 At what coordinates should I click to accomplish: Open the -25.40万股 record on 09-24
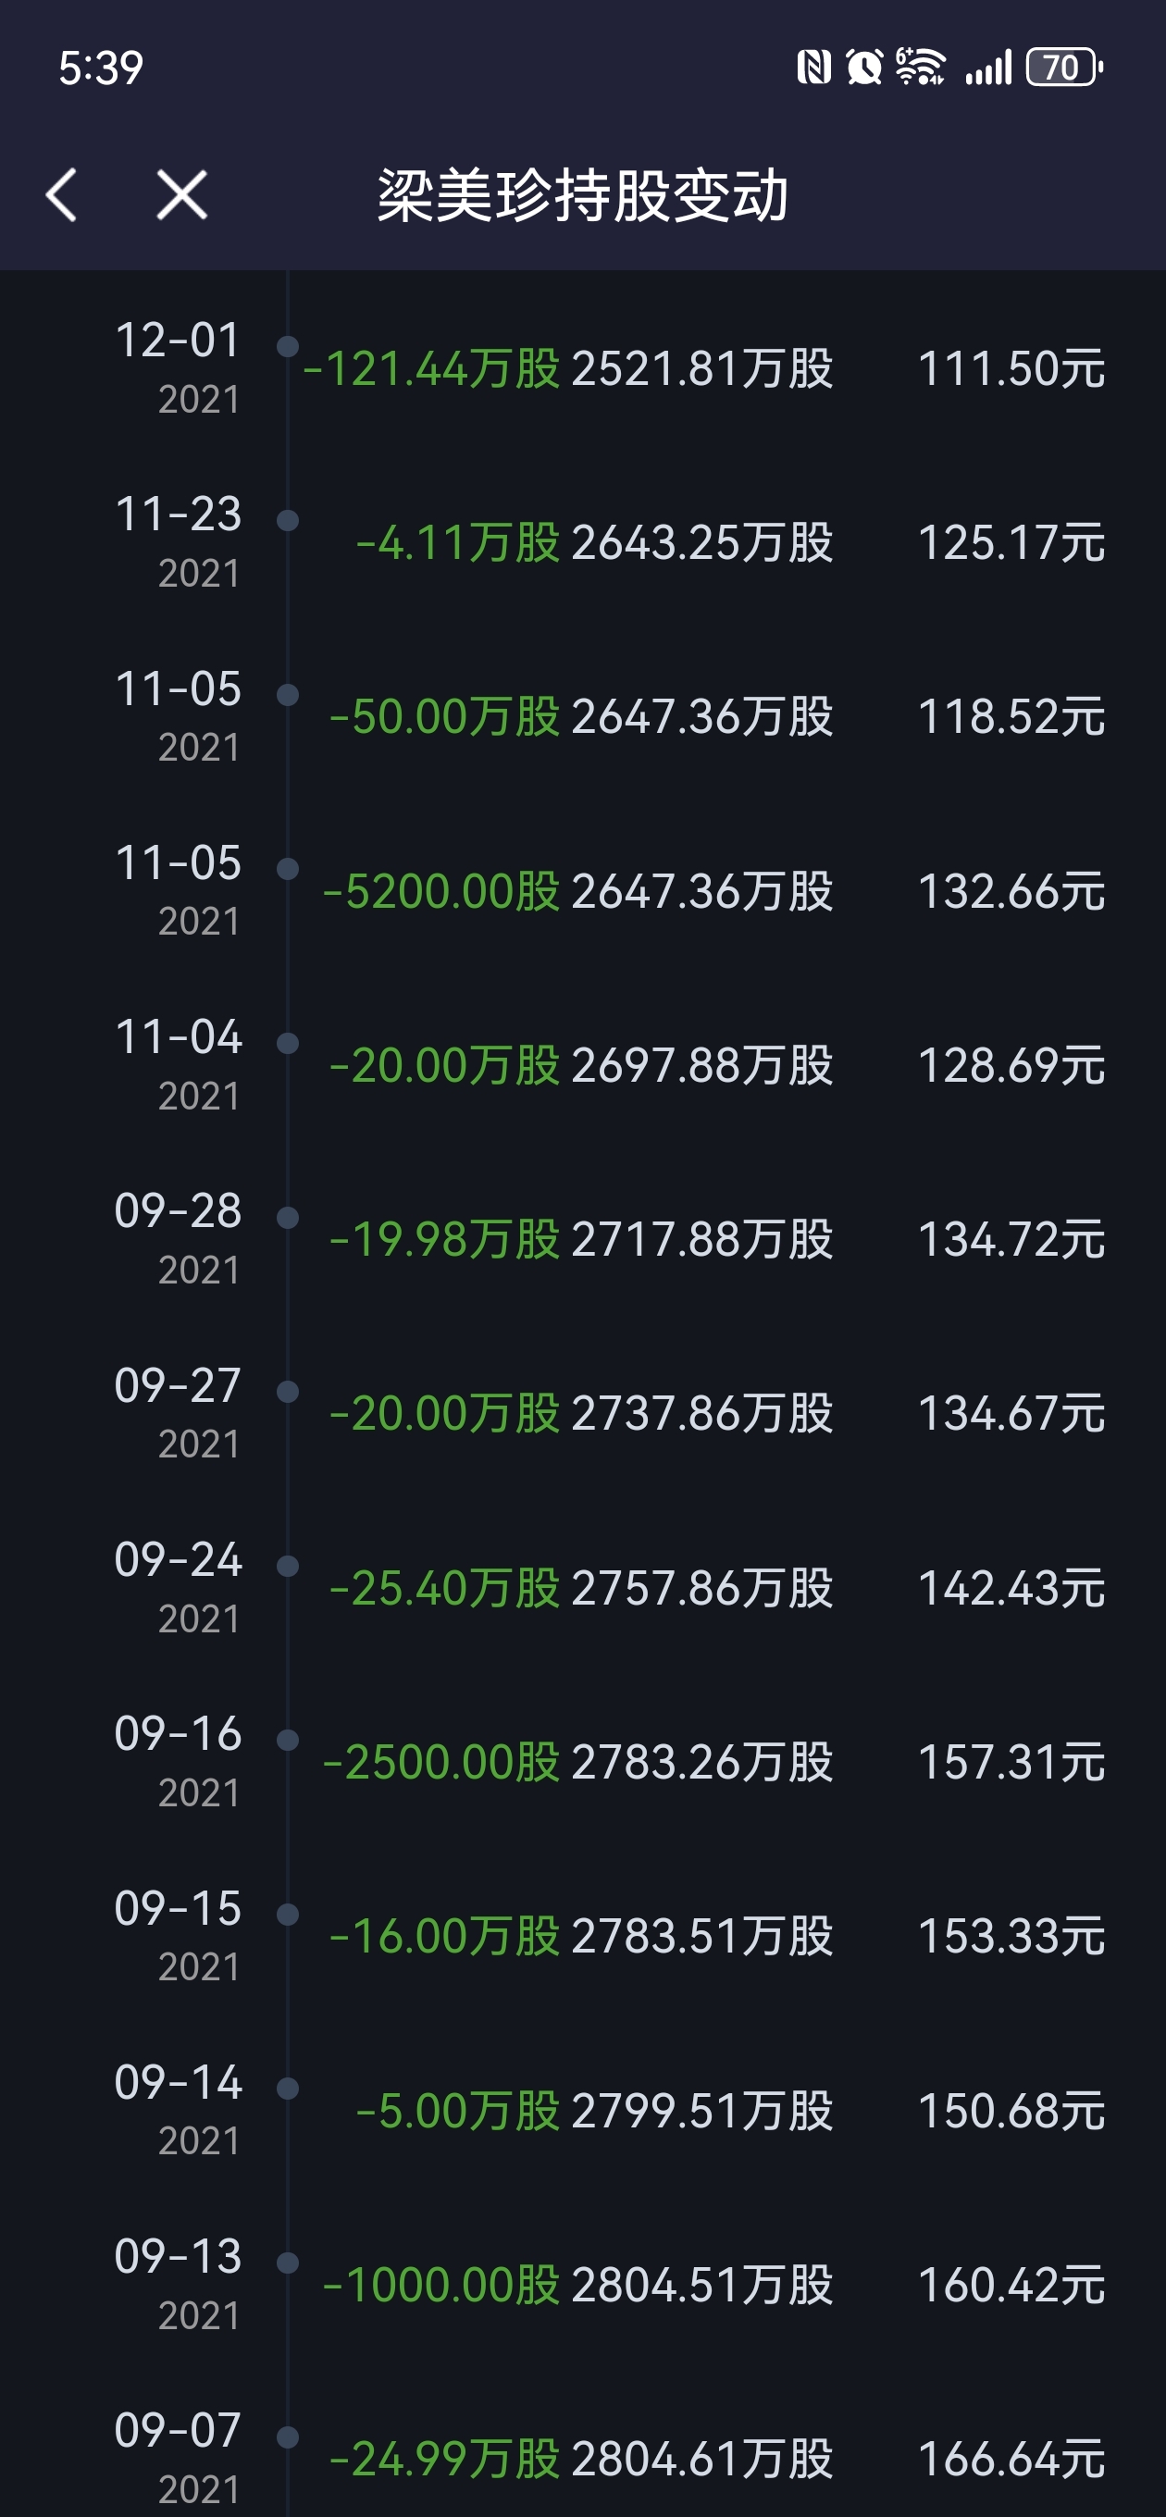[443, 1589]
